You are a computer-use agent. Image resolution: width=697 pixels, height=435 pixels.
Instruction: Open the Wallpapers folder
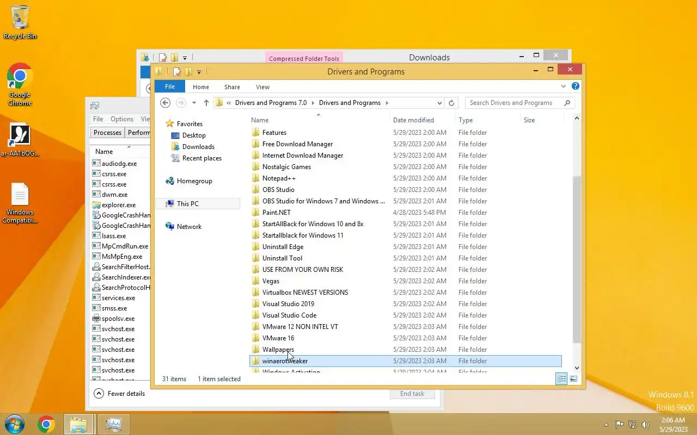(278, 350)
